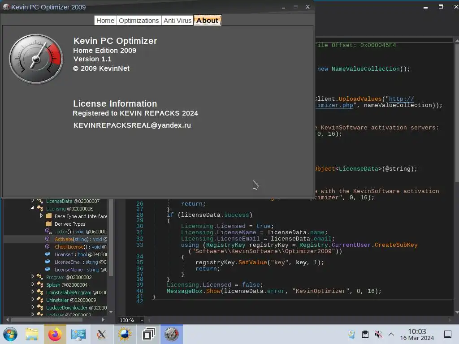
Task: Click the 100 % zoom level field
Action: [x=129, y=320]
